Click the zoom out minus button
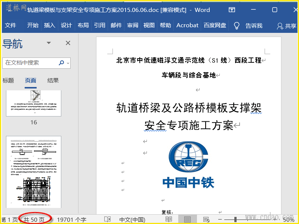The width and height of the screenshot is (299, 224). pos(220,220)
